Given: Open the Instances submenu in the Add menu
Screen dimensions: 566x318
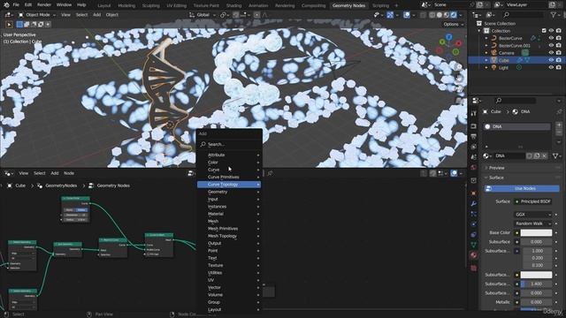Looking at the screenshot, I should pyautogui.click(x=229, y=207).
